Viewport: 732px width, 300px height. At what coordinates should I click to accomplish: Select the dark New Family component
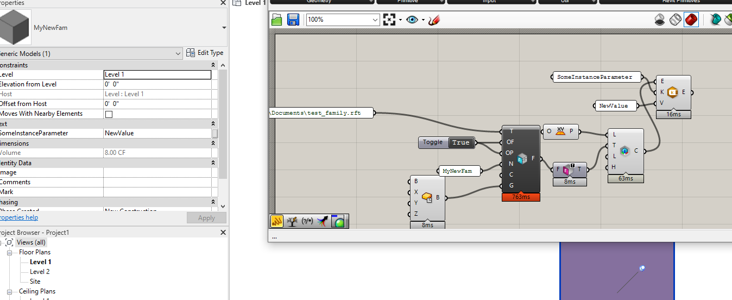coord(521,159)
